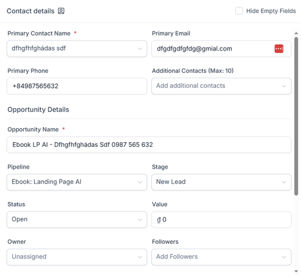Expand the Additional Contacts dropdown

(x=222, y=86)
